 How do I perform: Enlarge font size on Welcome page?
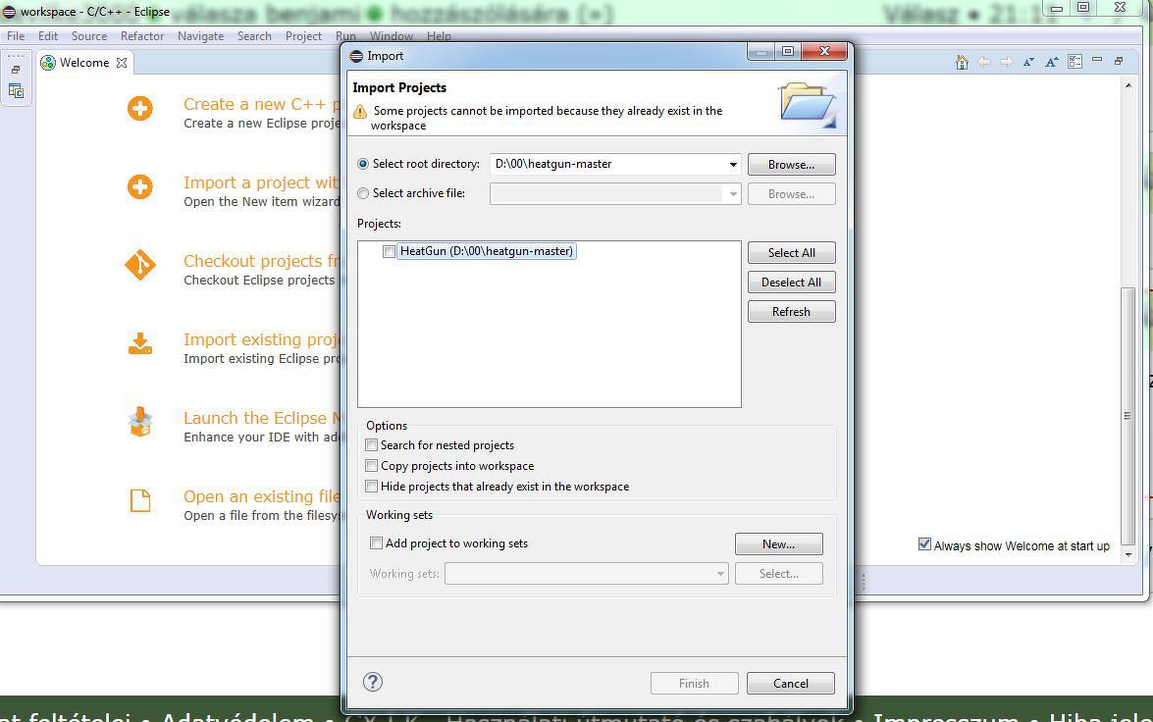(x=1052, y=63)
